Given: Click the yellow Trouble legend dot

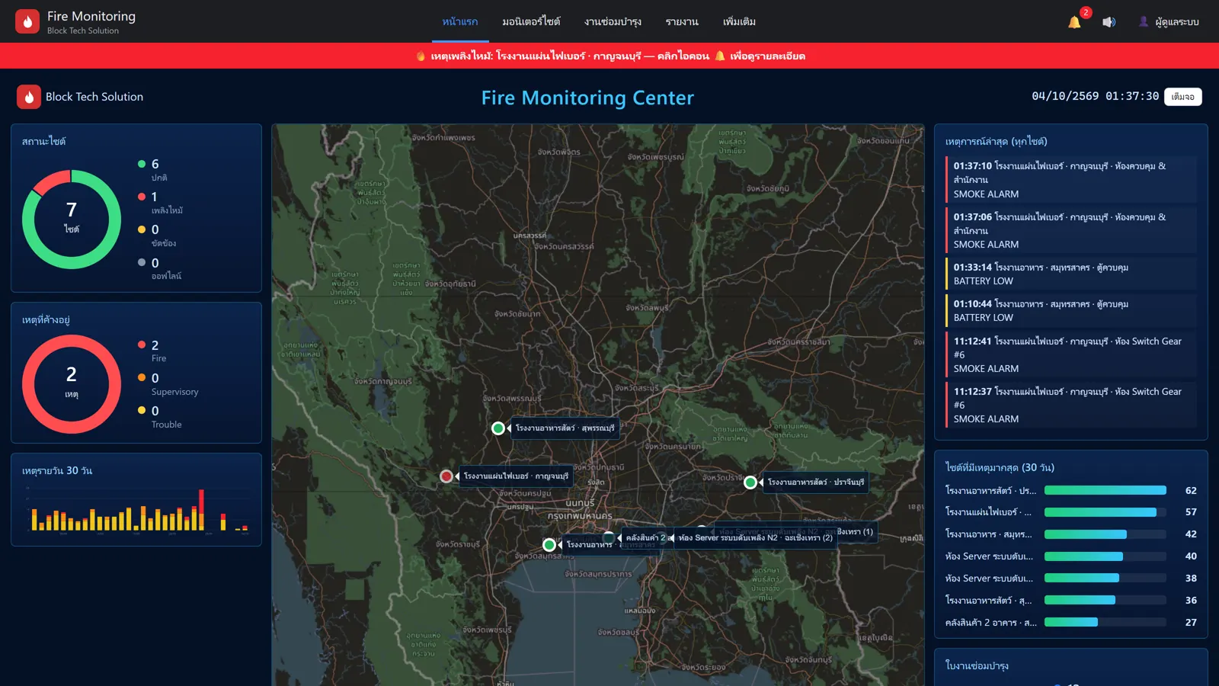Looking at the screenshot, I should (142, 410).
